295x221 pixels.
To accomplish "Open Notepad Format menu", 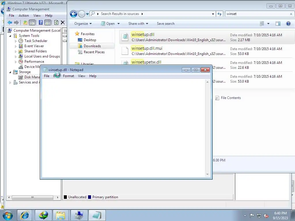I will tap(69, 76).
